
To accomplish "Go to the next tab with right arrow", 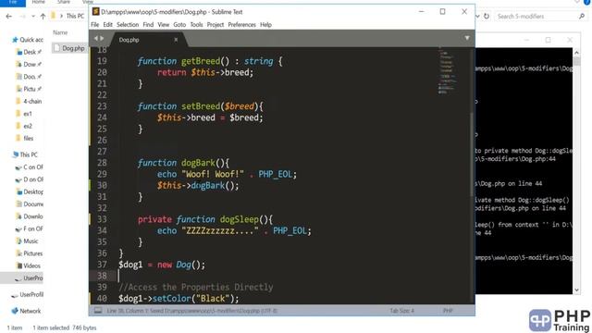I will pos(102,38).
